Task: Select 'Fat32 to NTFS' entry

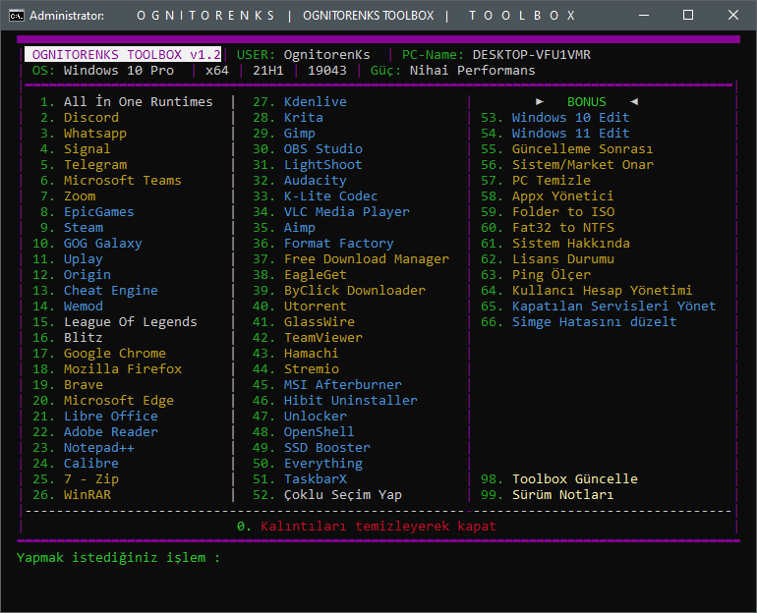Action: [563, 228]
